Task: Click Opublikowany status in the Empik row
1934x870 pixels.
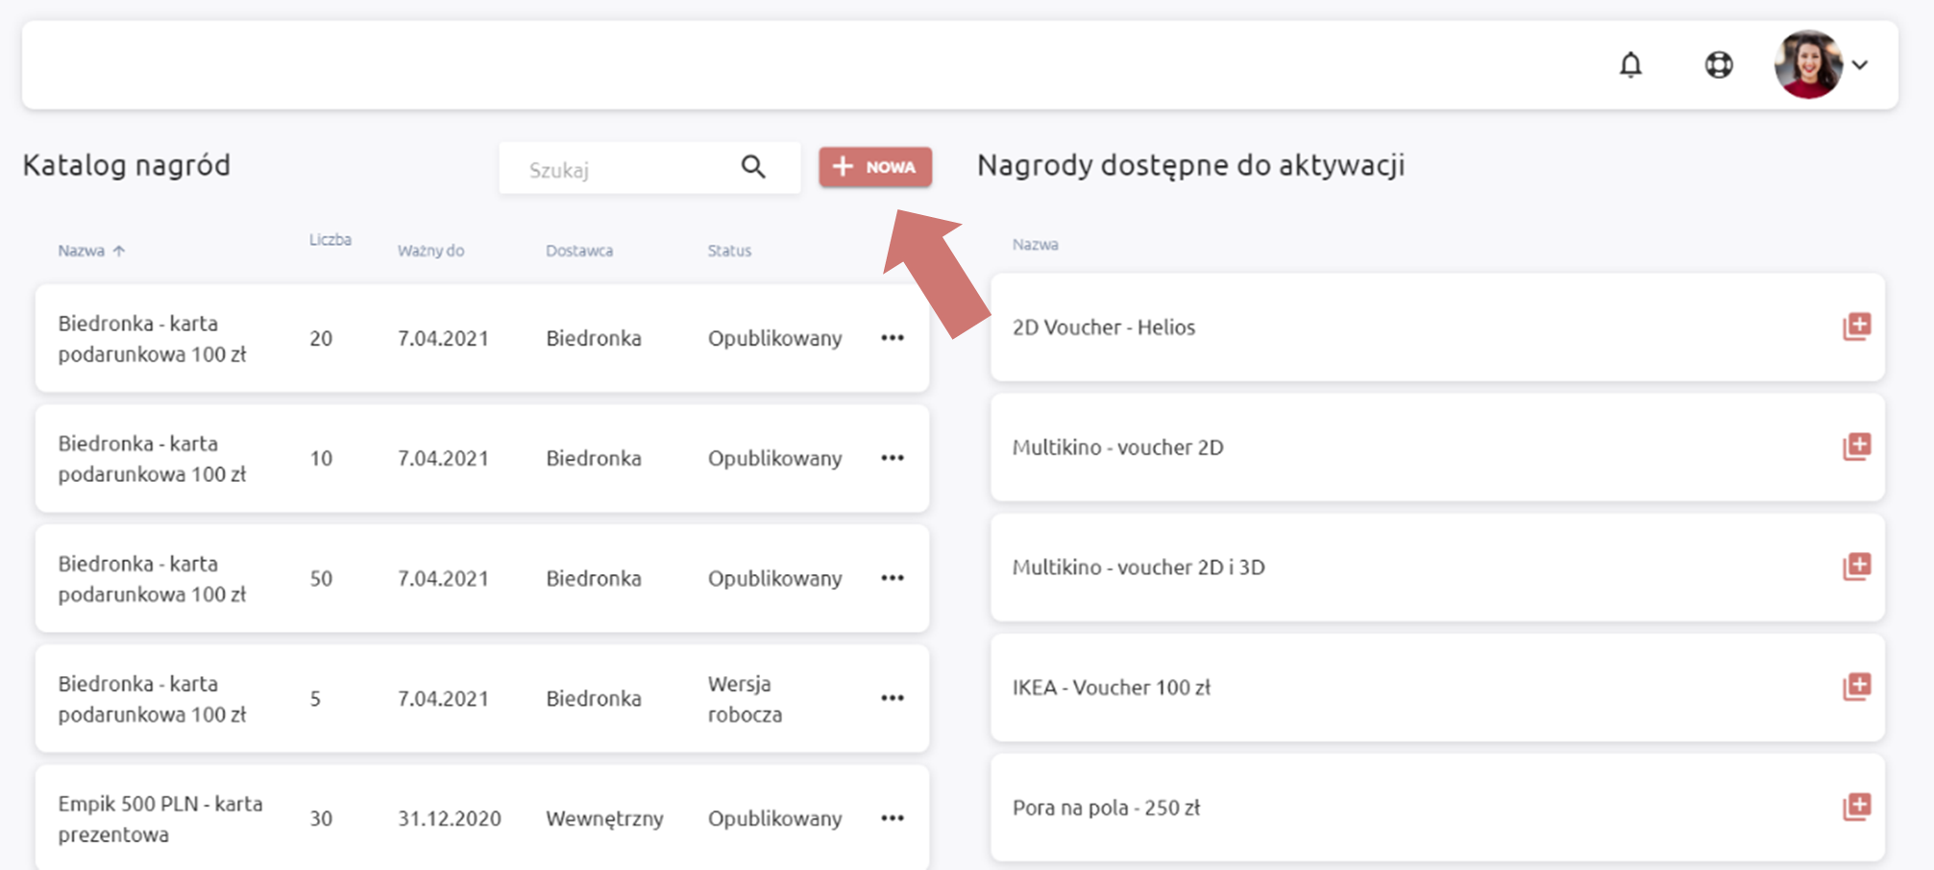Action: pyautogui.click(x=774, y=819)
